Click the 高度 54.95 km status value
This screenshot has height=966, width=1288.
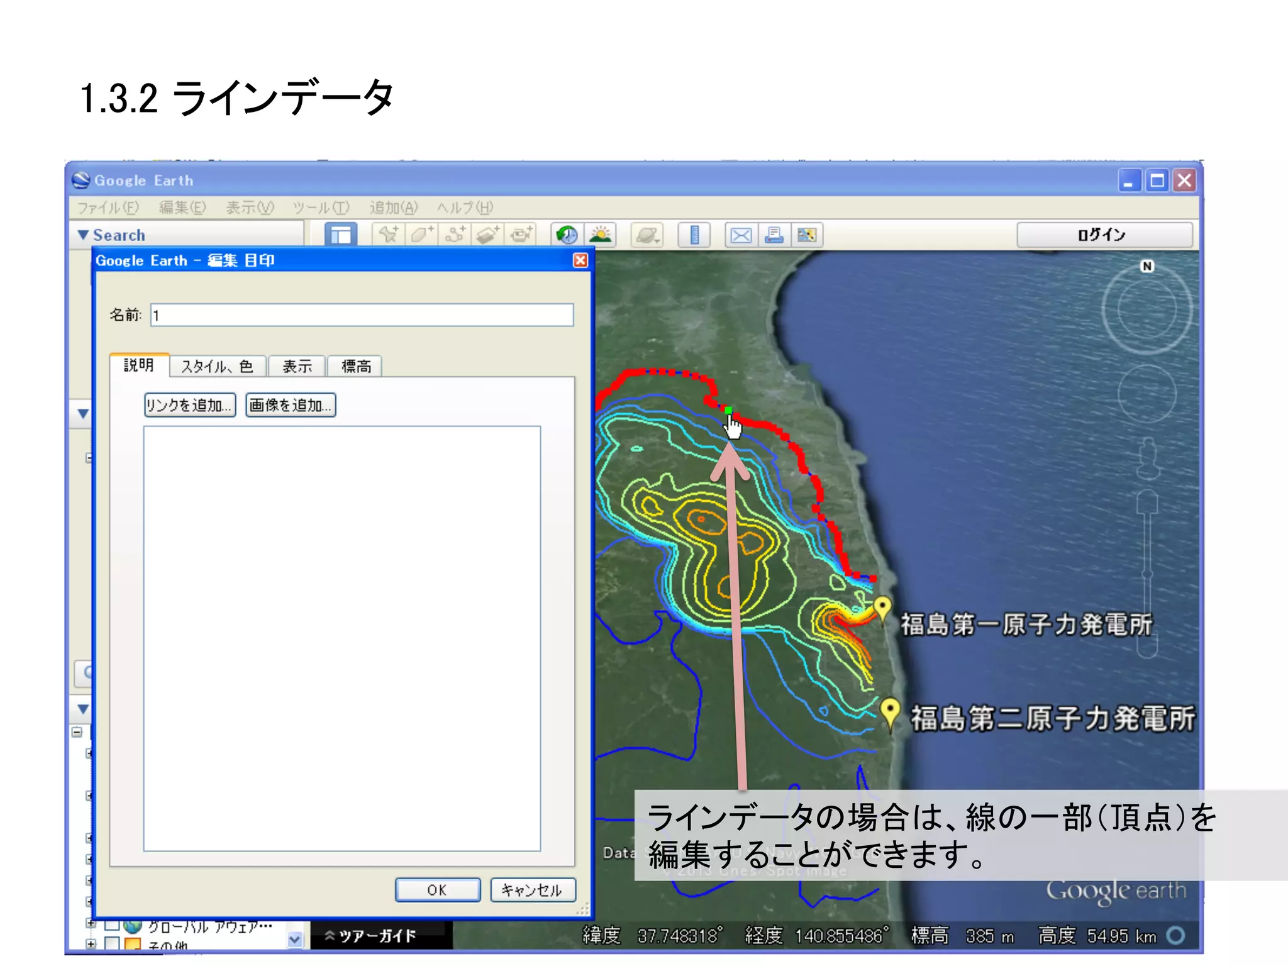point(1097,936)
